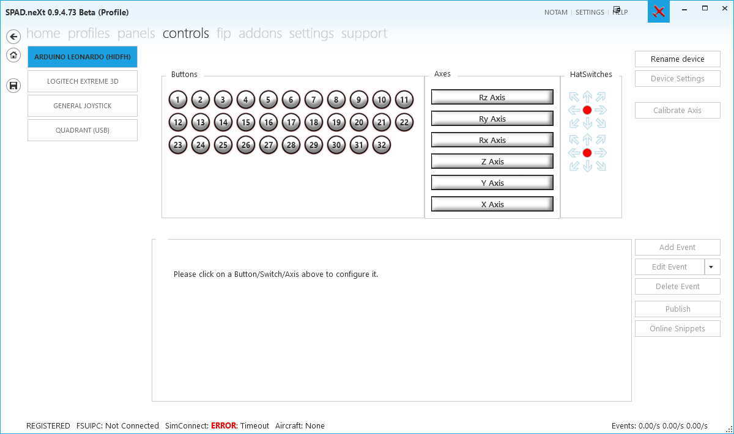The width and height of the screenshot is (734, 434).
Task: Open HELP in the title bar
Action: point(620,12)
